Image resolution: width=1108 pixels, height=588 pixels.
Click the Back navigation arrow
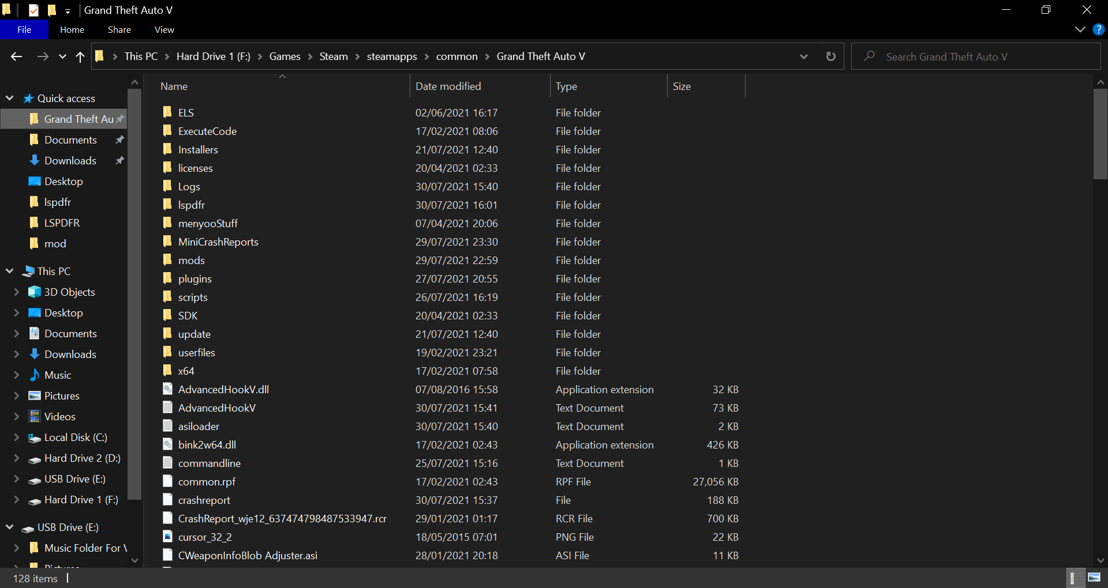click(x=16, y=56)
